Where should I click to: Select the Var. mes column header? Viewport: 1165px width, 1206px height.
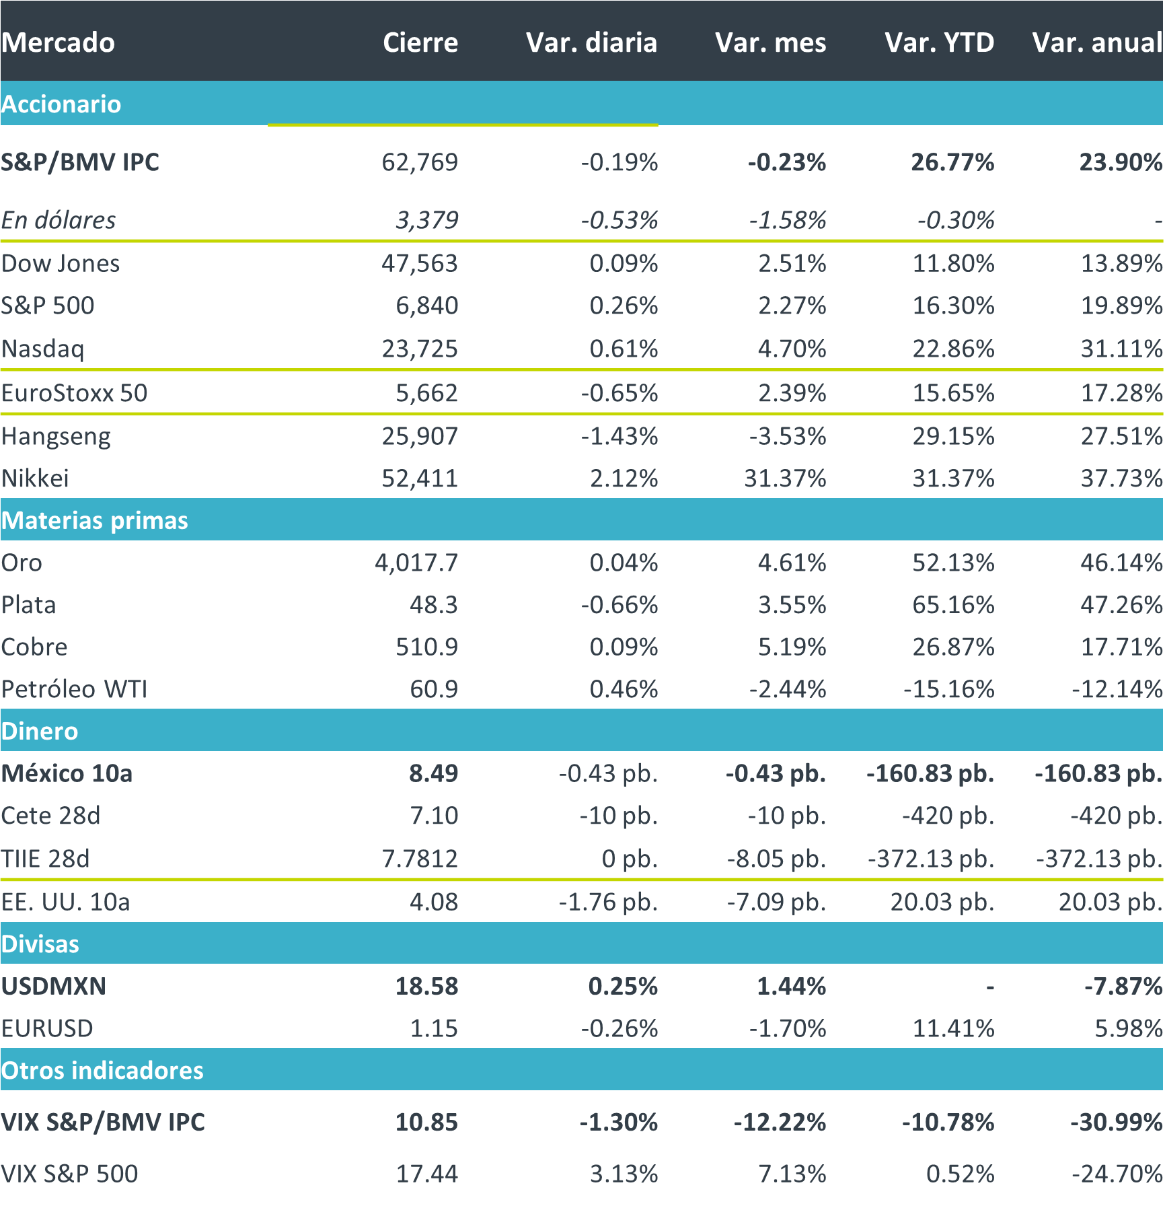point(770,42)
